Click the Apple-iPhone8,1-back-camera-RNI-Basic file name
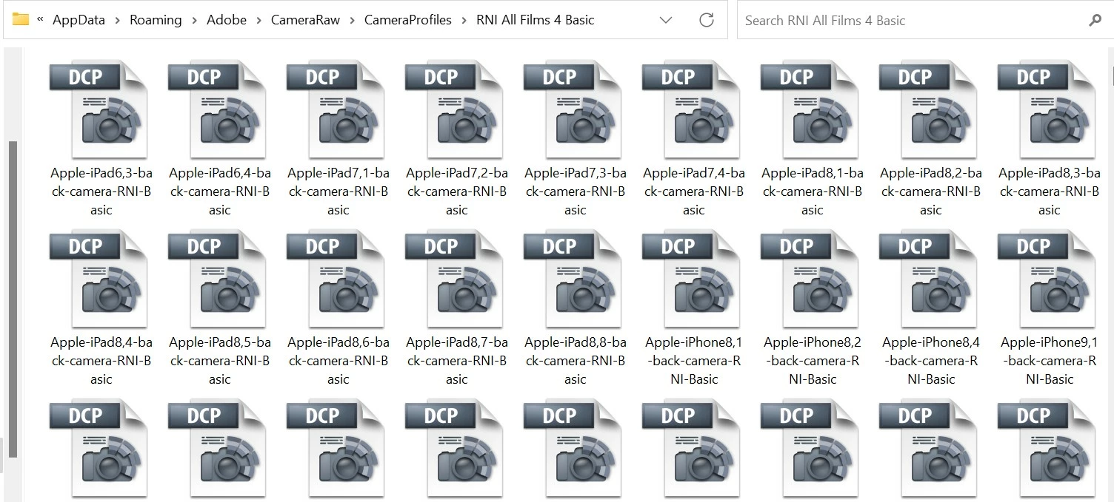 694,361
